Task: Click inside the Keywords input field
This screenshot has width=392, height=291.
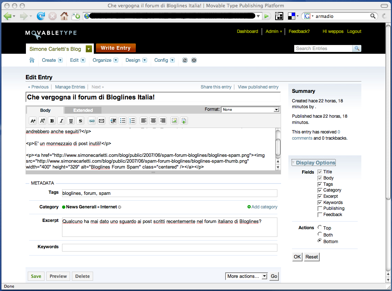Action: (x=169, y=247)
